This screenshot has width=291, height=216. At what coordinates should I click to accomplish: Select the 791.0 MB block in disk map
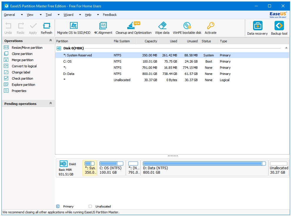[x=133, y=168]
